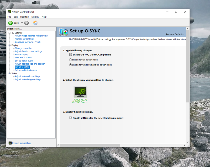
Task: Open the Desktop menu
Action: [24, 17]
